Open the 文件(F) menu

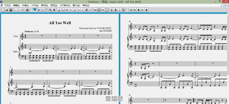click(x=8, y=5)
